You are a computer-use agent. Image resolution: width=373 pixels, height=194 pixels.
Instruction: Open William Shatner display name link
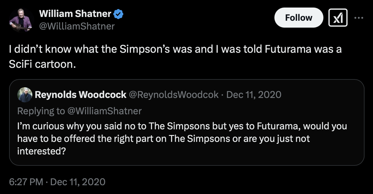tap(75, 14)
